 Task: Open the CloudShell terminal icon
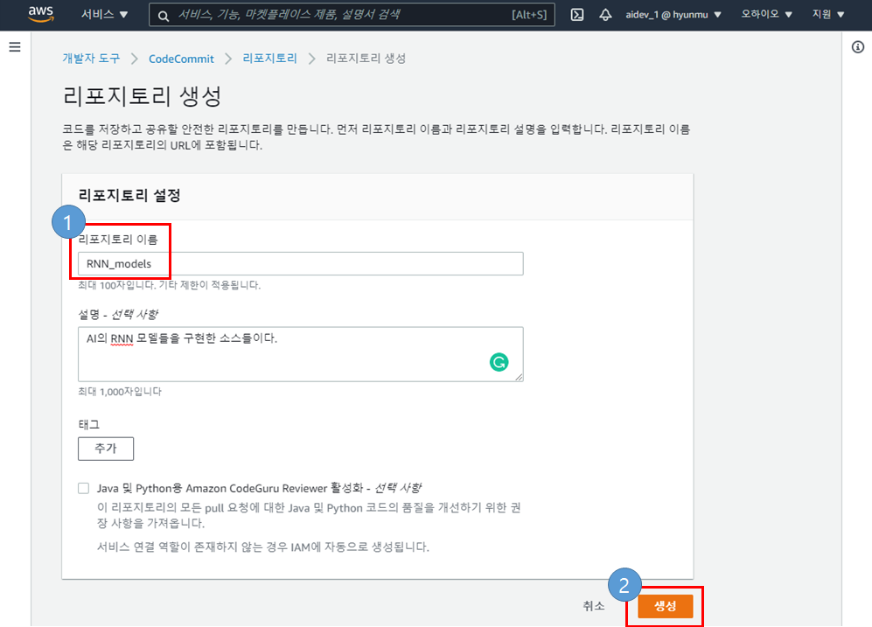[577, 15]
